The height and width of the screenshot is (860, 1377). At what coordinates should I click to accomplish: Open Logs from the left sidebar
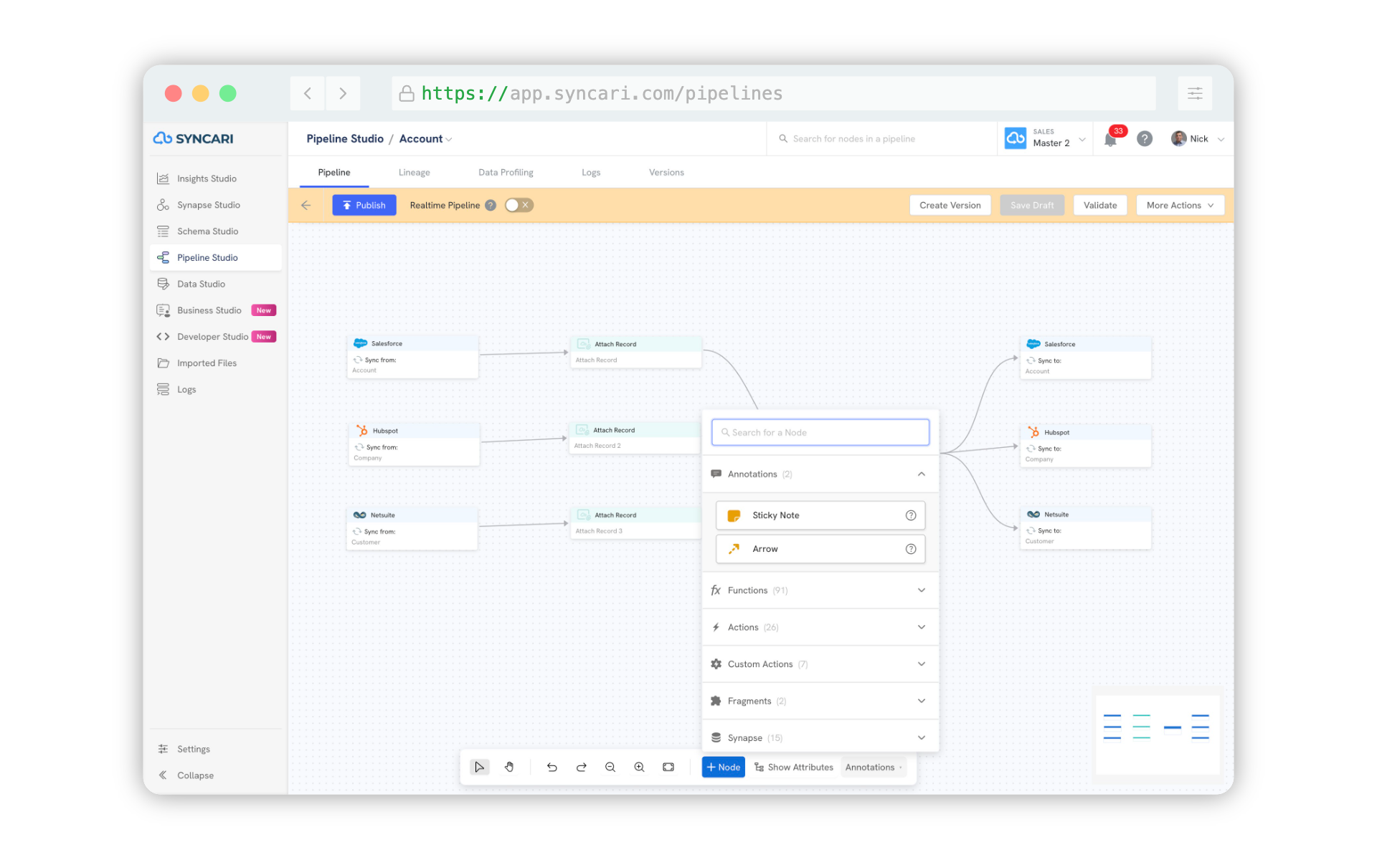pos(215,390)
